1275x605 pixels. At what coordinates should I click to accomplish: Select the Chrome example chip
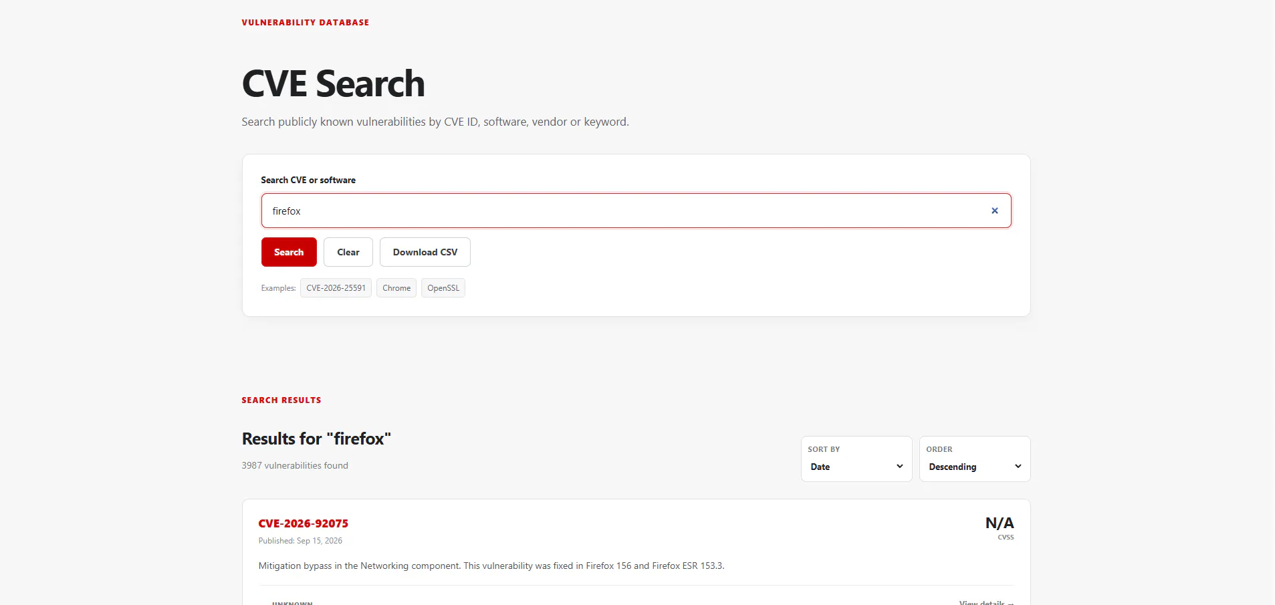(396, 288)
